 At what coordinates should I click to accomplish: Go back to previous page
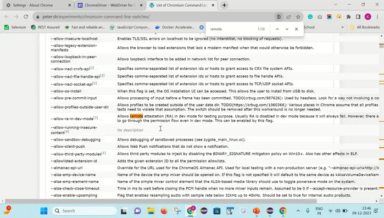pos(7,16)
